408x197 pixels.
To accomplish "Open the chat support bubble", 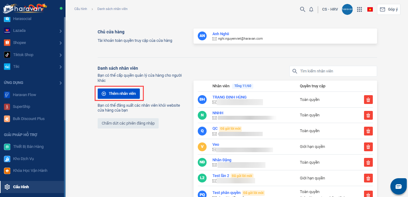I will pyautogui.click(x=398, y=186).
